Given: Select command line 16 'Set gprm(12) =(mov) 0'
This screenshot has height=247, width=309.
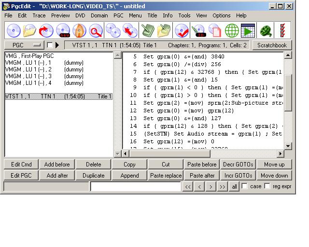Looking at the screenshot, I should click(x=179, y=141).
